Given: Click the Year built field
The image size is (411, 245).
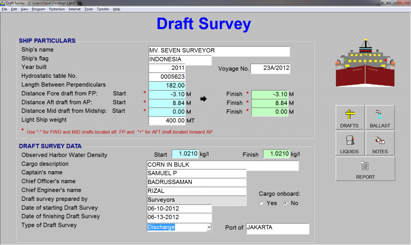Looking at the screenshot, I should tap(167, 68).
